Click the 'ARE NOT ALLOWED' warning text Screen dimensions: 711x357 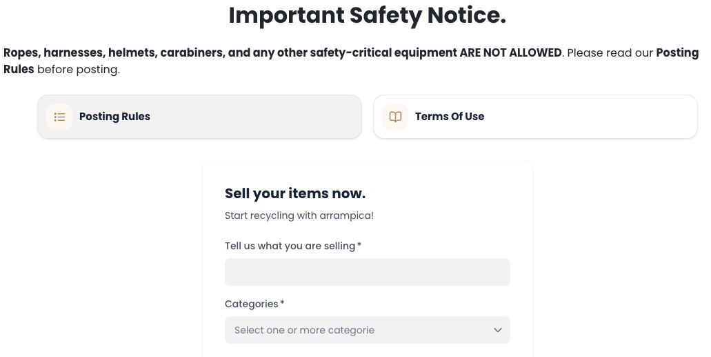point(510,53)
